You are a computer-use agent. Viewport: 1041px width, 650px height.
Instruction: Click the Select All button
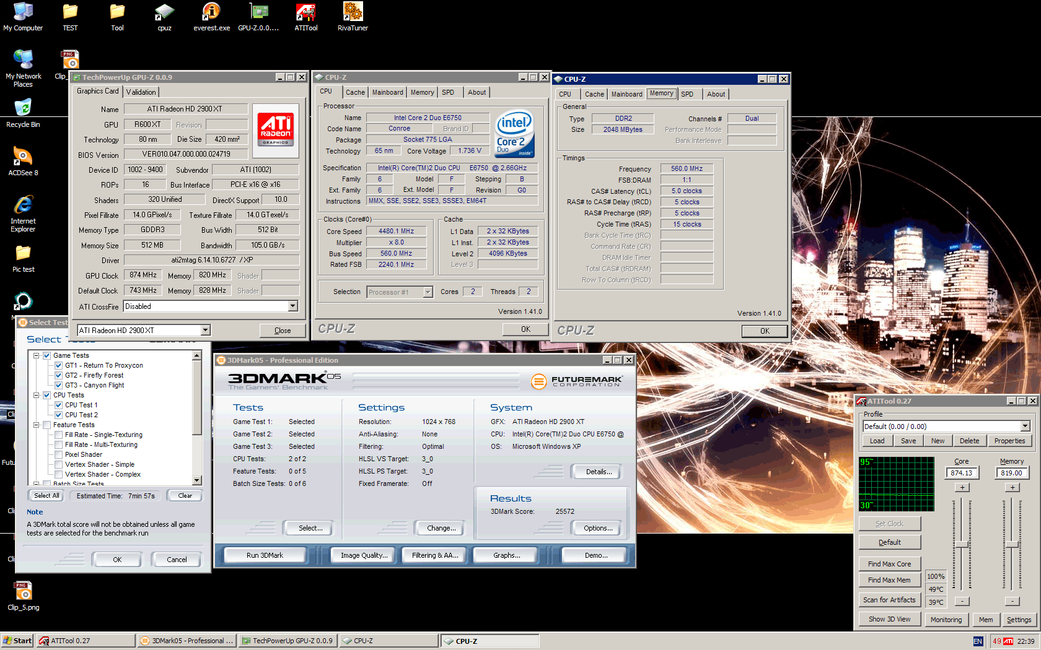46,496
